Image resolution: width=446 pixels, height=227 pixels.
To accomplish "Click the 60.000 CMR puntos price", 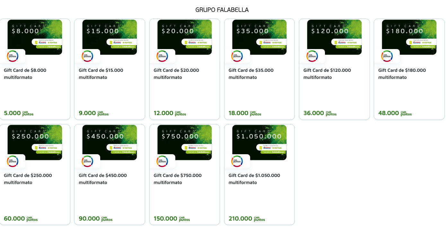I will (x=21, y=219).
